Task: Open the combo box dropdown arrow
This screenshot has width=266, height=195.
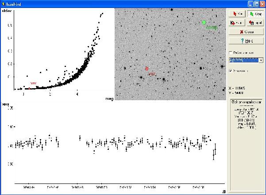Action: pyautogui.click(x=261, y=60)
